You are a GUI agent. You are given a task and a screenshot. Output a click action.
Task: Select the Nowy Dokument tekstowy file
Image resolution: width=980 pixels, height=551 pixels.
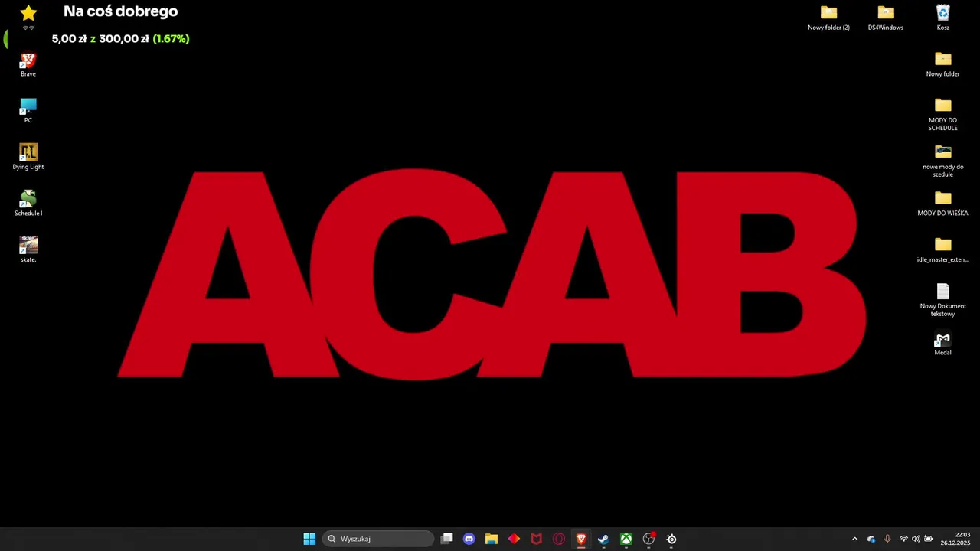943,300
